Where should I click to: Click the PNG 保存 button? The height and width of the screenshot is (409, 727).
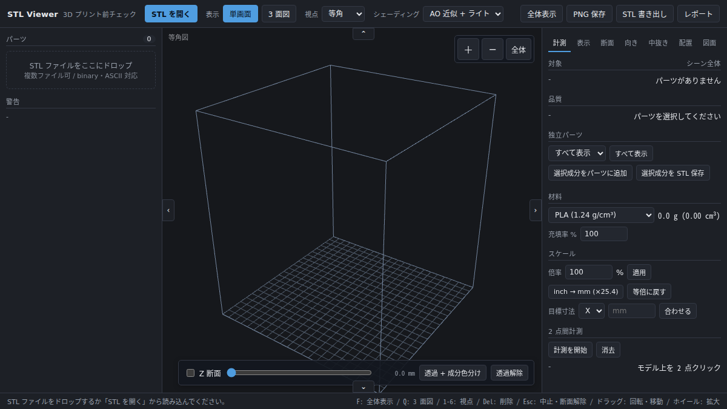tap(589, 14)
